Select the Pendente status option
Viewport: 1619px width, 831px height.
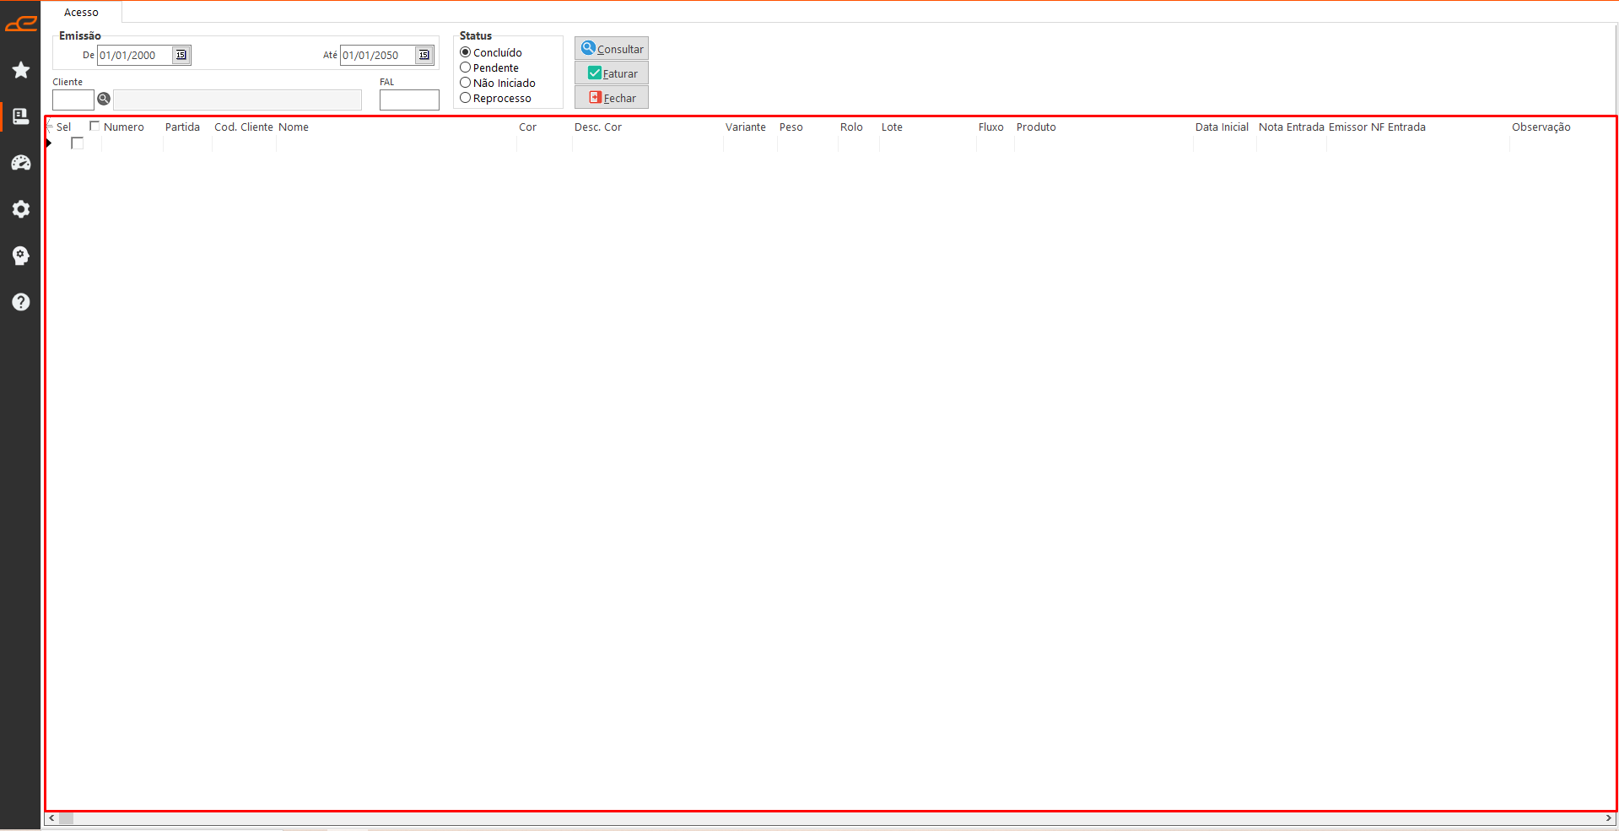click(x=465, y=67)
